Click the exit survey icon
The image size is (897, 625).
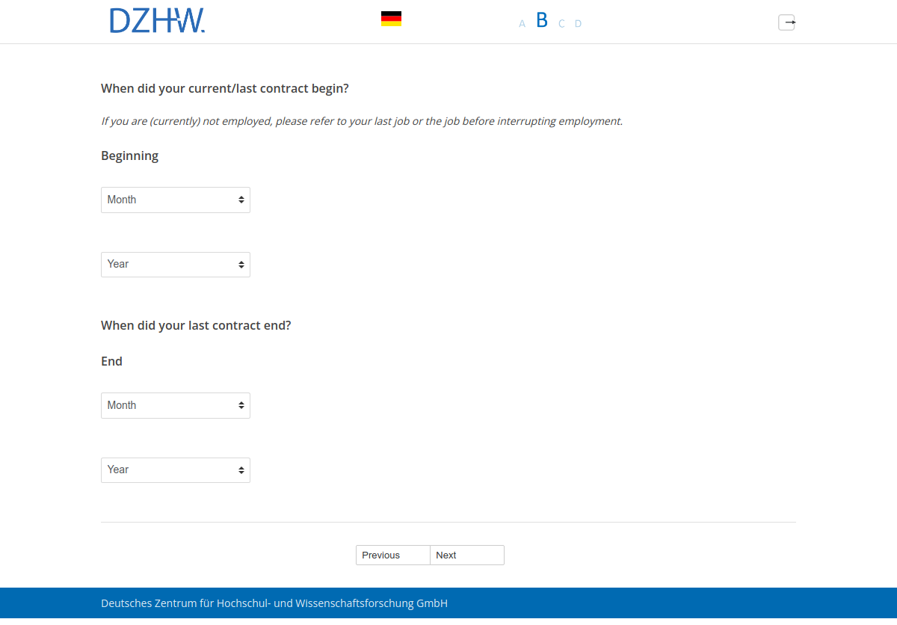point(786,22)
